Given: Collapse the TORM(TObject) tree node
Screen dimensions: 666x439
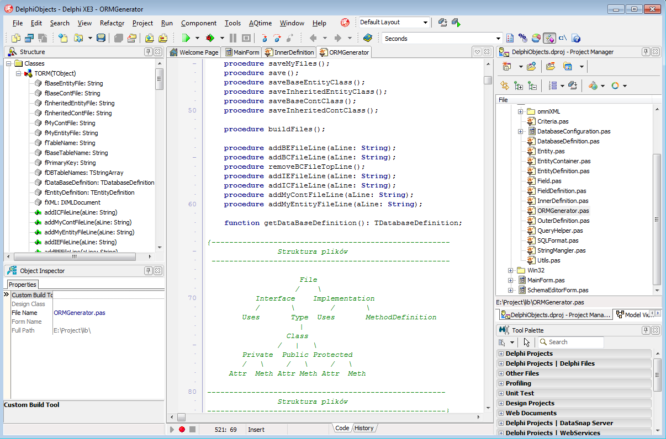Looking at the screenshot, I should pos(19,73).
